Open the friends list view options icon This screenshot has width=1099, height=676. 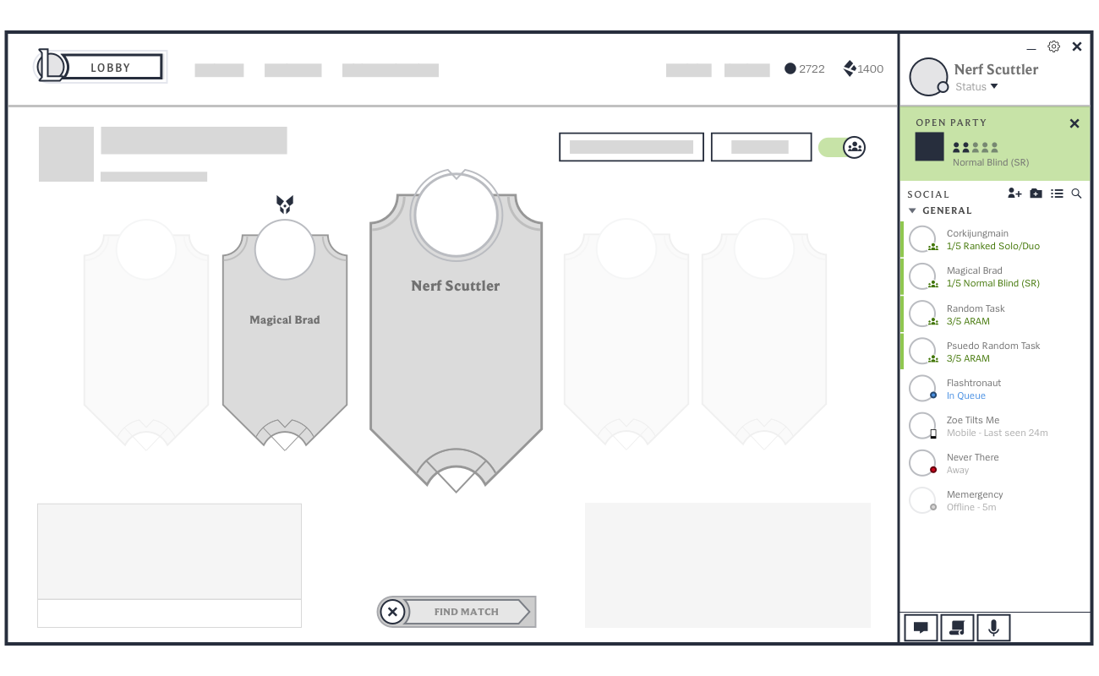(1057, 194)
